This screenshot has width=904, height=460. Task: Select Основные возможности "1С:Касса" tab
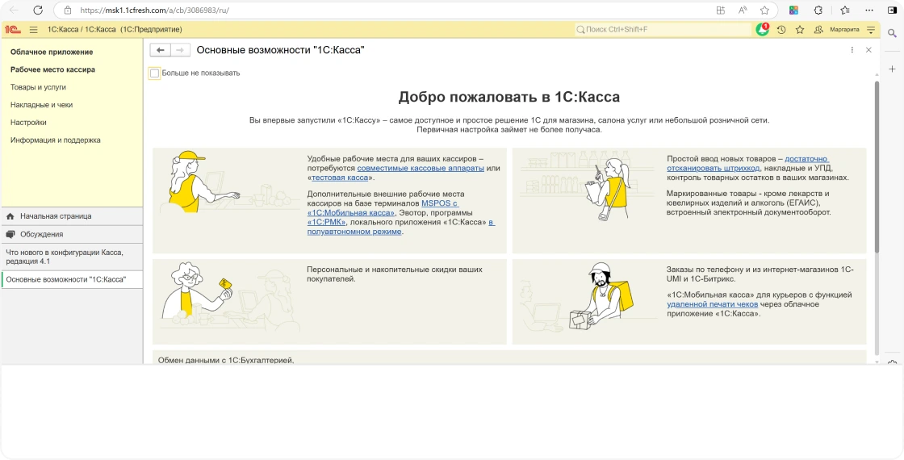[72, 279]
